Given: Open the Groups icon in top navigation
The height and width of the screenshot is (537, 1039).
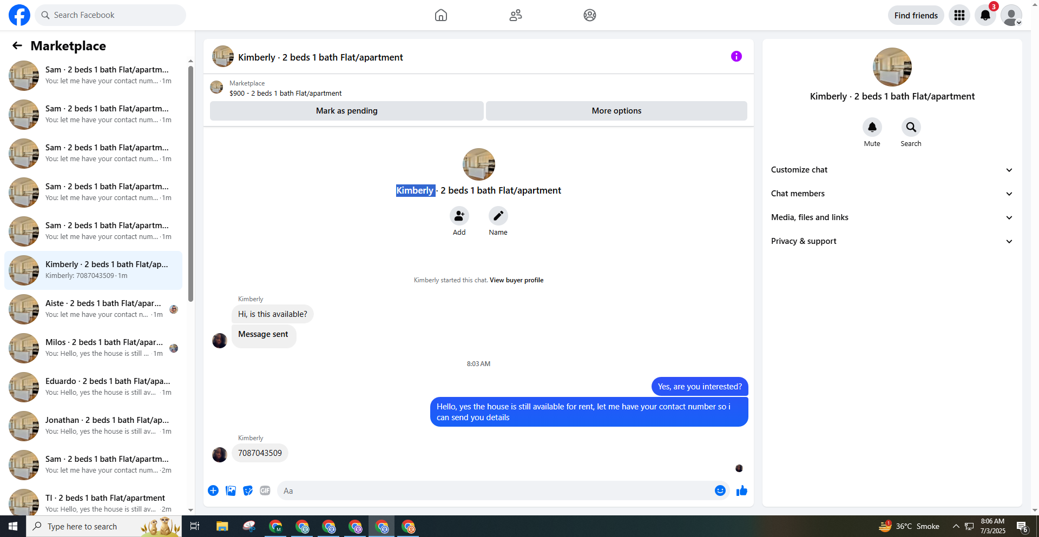Looking at the screenshot, I should click(590, 15).
